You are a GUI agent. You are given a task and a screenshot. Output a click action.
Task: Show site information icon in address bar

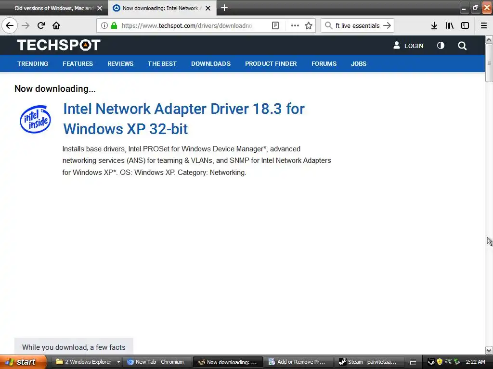click(x=104, y=25)
